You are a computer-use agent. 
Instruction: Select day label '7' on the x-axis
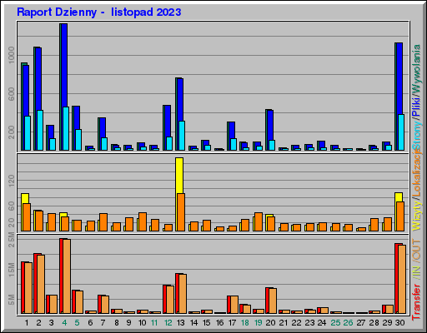click(x=103, y=323)
